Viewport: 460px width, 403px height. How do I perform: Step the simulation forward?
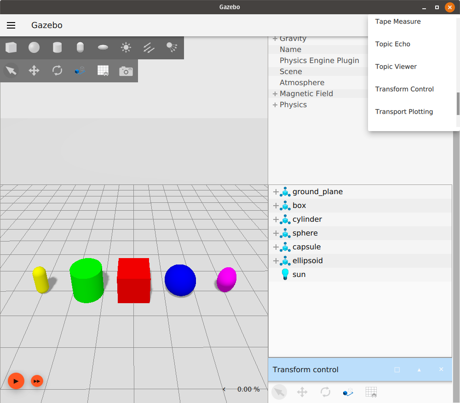[x=37, y=381]
